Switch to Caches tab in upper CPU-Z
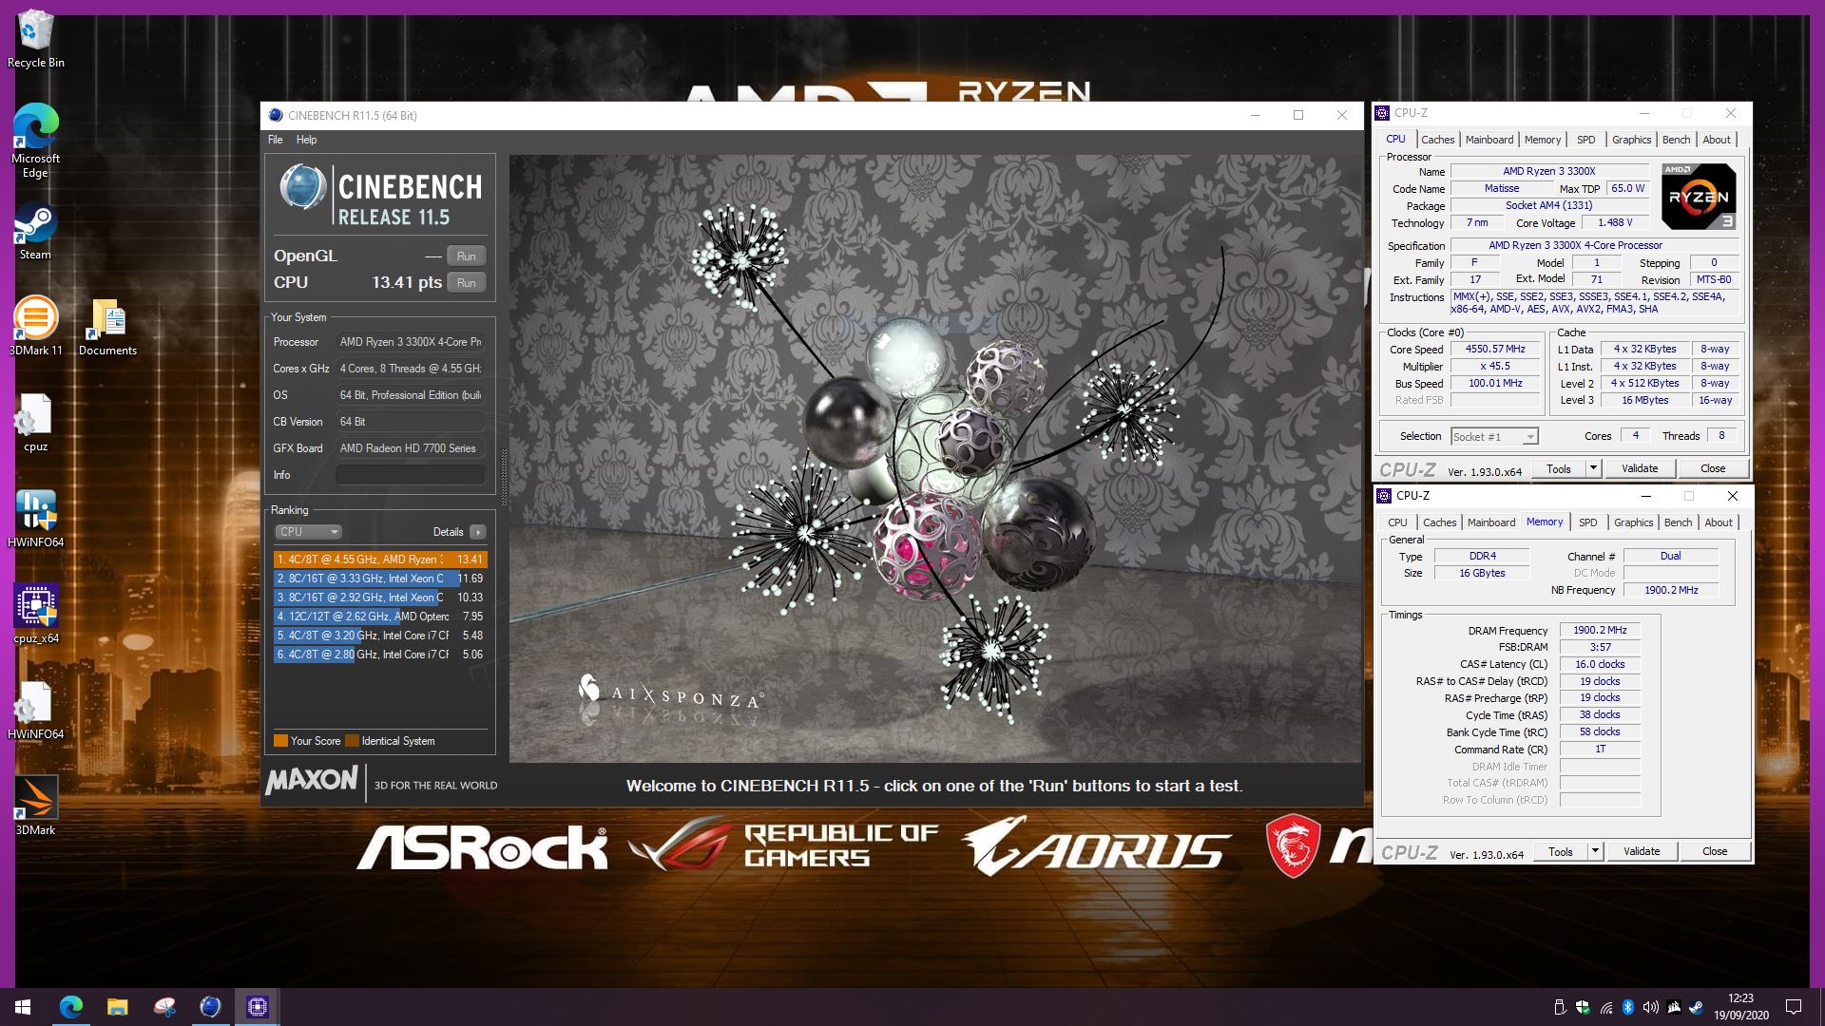Screen dimensions: 1825x1026 pos(1437,140)
